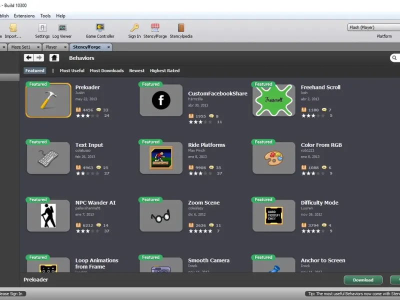Select the Text Input keyboard thumbnail
400x300 pixels.
click(48, 158)
